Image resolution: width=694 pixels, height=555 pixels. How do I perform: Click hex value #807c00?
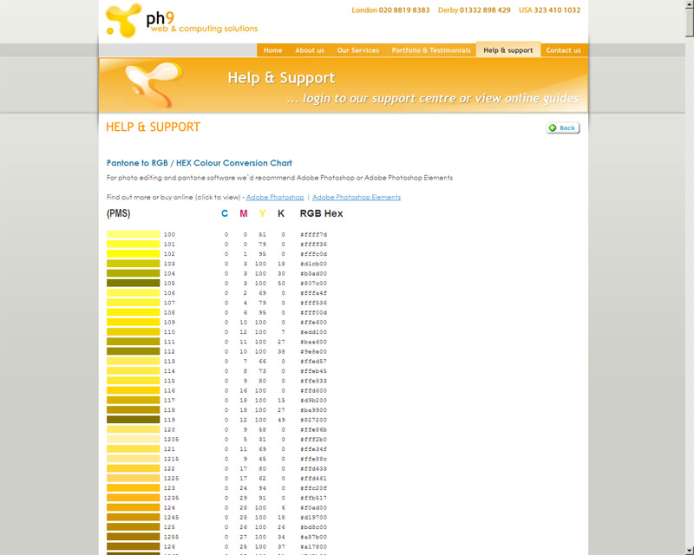(313, 284)
